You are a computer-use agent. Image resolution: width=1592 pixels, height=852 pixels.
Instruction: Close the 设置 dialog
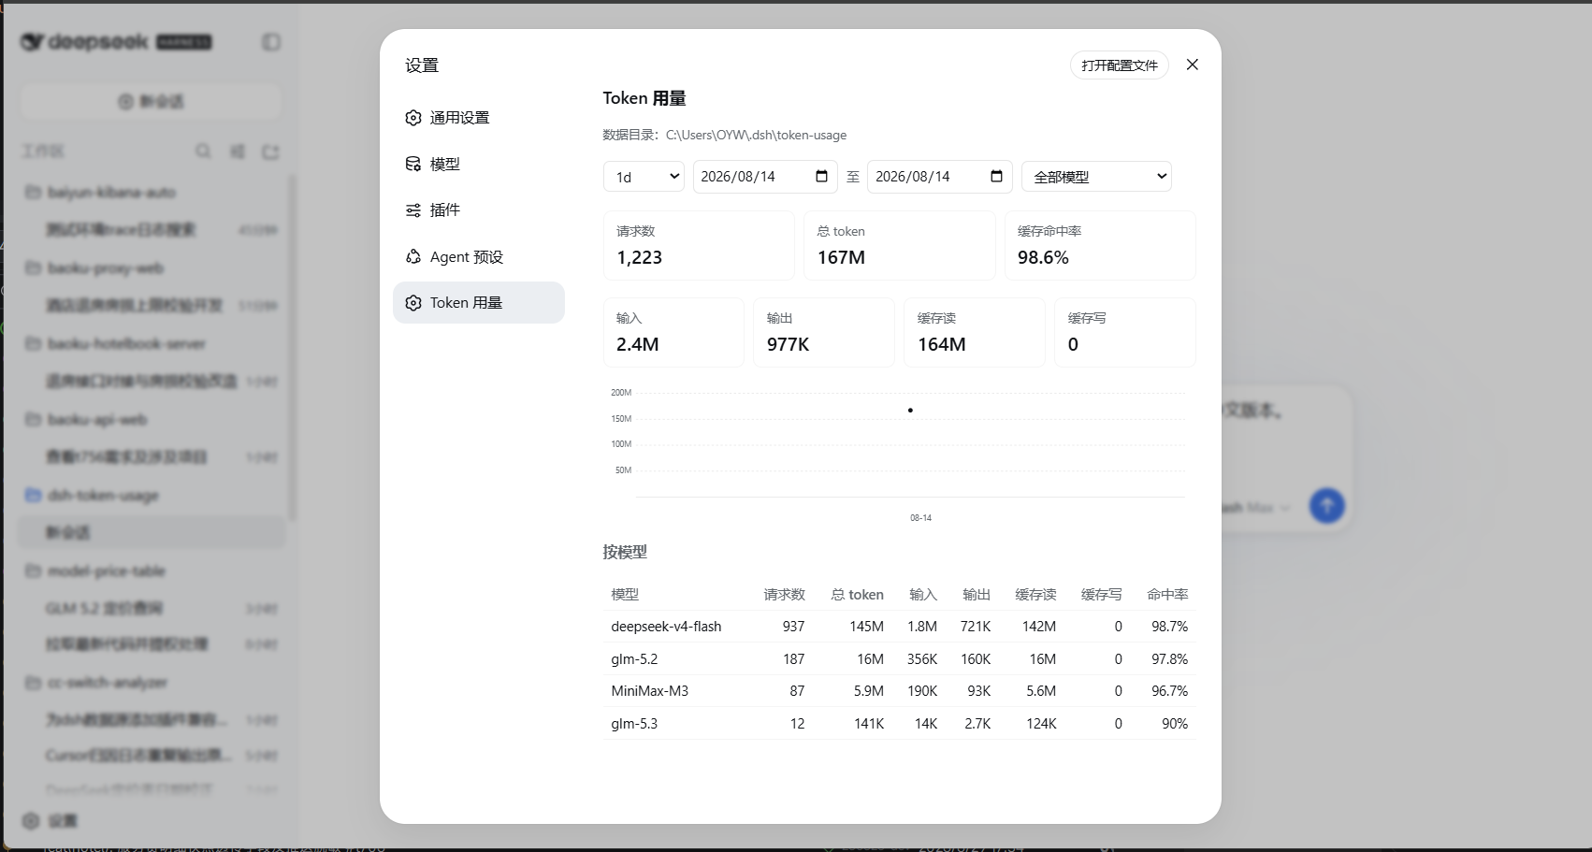click(1193, 65)
